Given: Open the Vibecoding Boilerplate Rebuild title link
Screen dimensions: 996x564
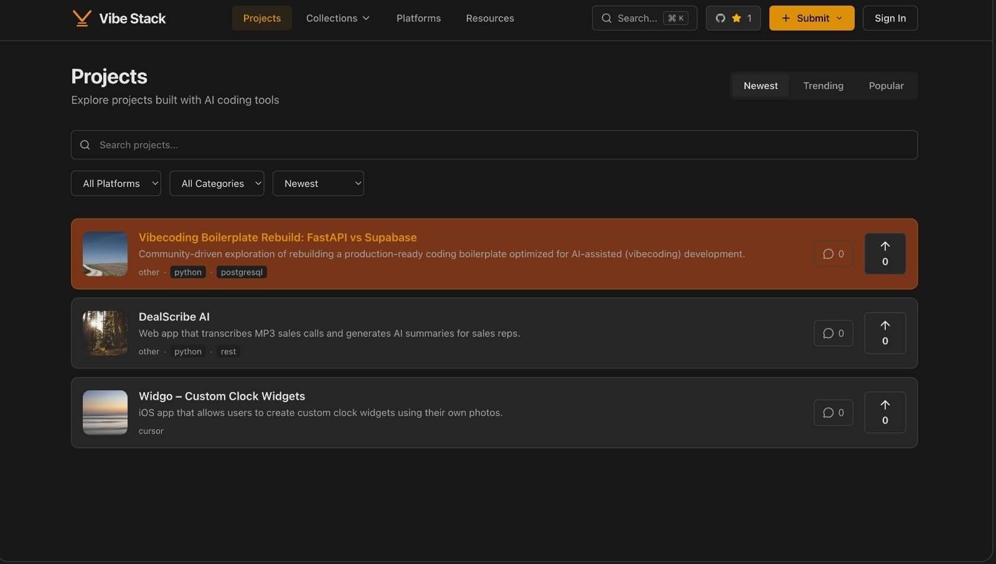Looking at the screenshot, I should coord(278,237).
